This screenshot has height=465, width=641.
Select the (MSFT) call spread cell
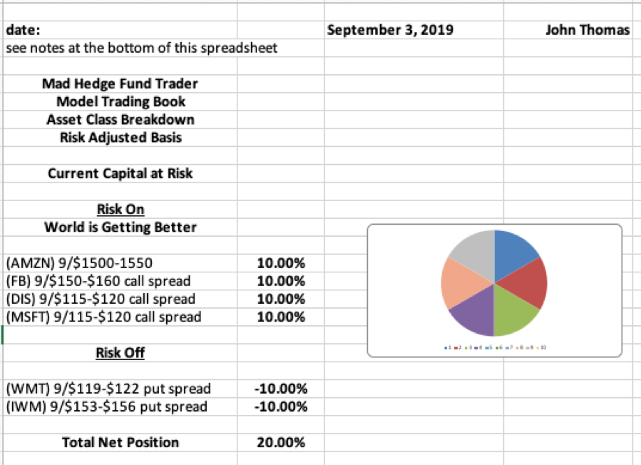pyautogui.click(x=103, y=317)
